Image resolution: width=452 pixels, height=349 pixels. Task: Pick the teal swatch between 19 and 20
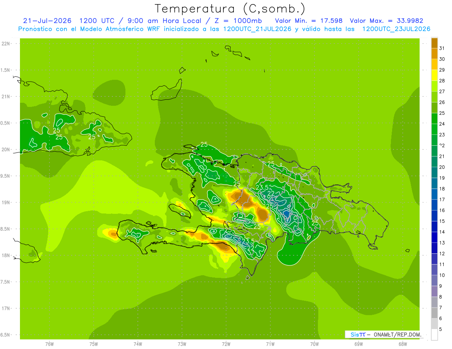(434, 173)
